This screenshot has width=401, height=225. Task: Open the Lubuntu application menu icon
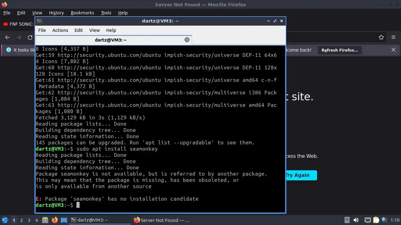point(5,220)
